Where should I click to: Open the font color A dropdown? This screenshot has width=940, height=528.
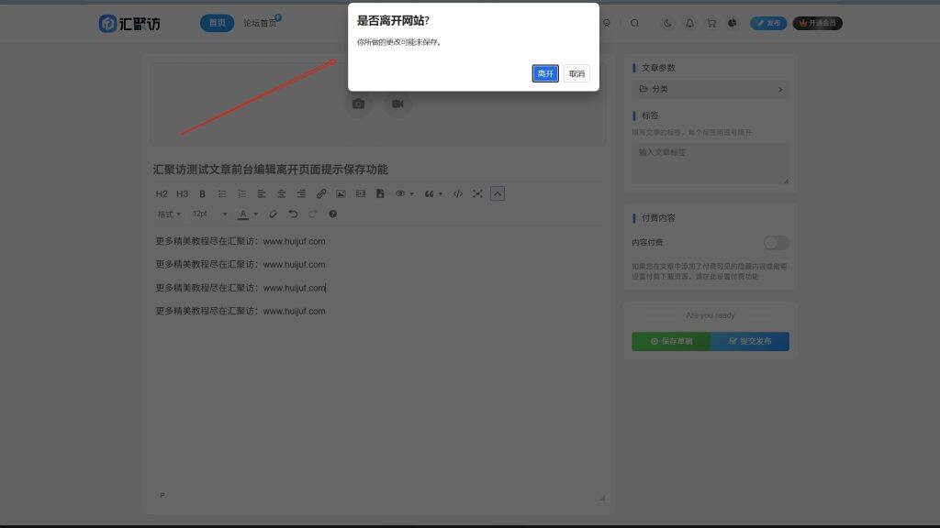pos(244,214)
